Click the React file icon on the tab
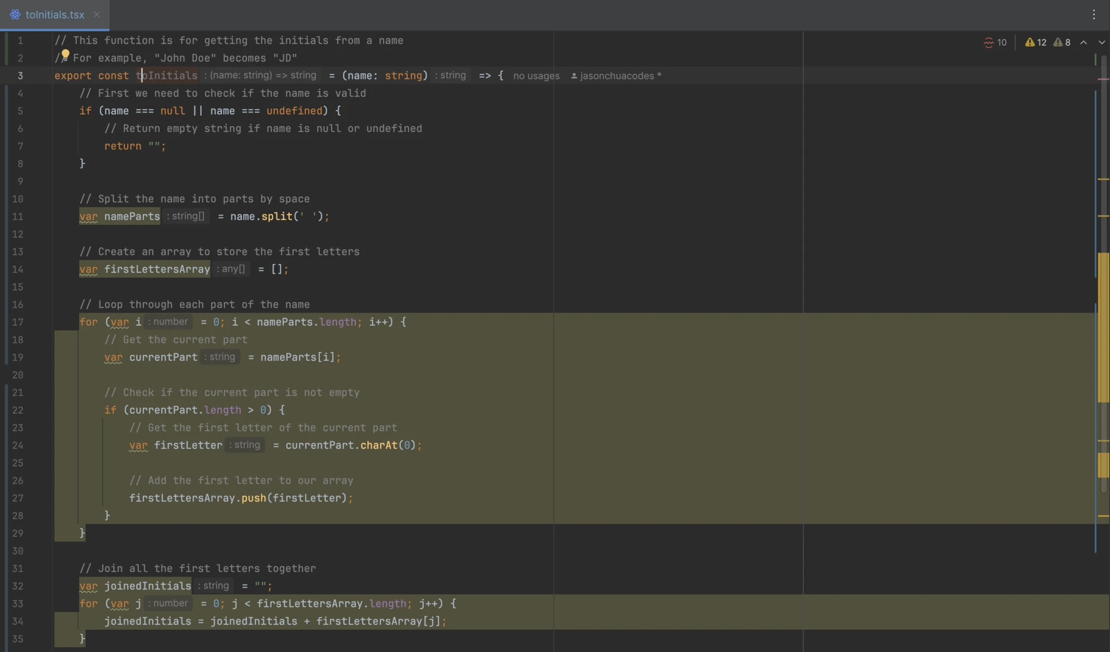The width and height of the screenshot is (1110, 652). (15, 15)
